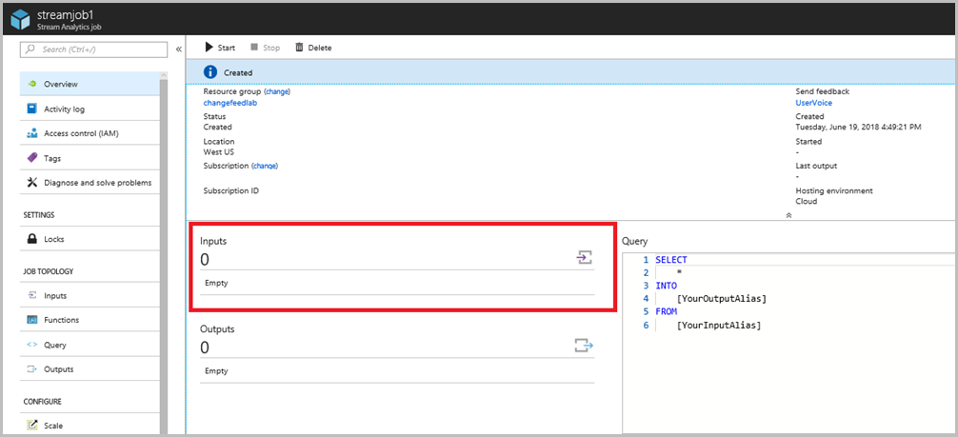
Task: Open Outputs under Job Topology
Action: coord(90,369)
